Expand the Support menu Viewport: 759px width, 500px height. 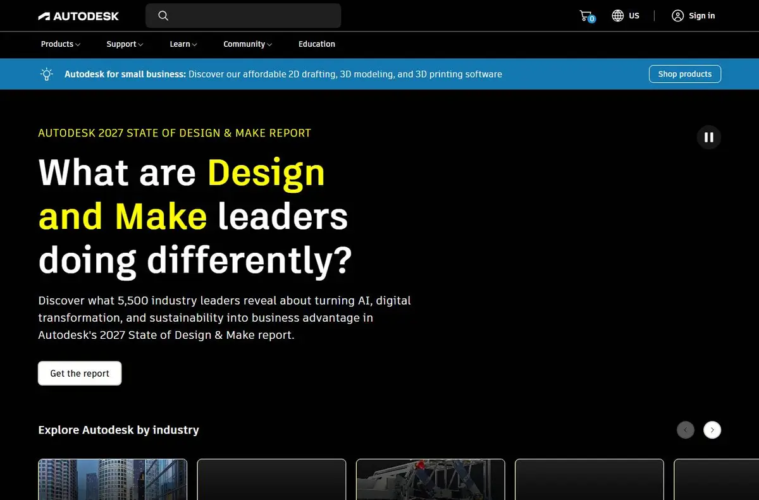click(125, 44)
